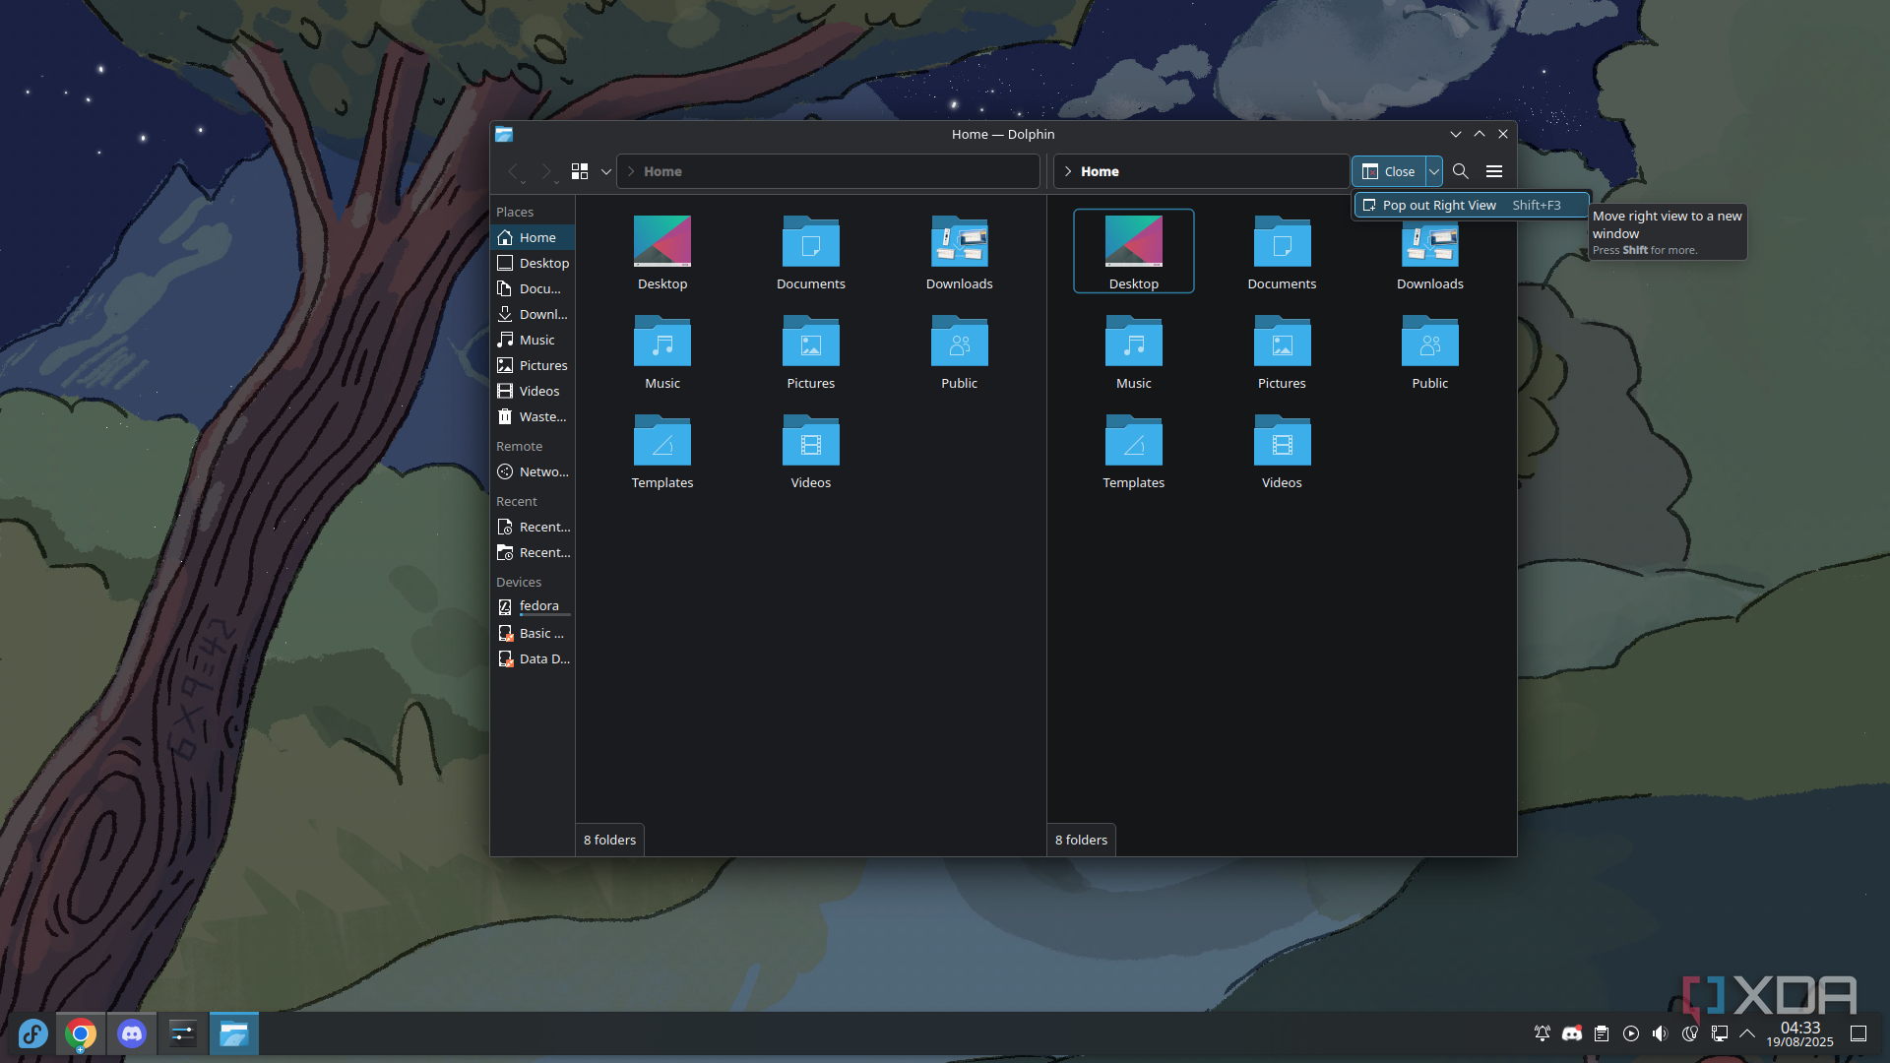Open Discord from the taskbar
1890x1063 pixels.
[x=132, y=1033]
